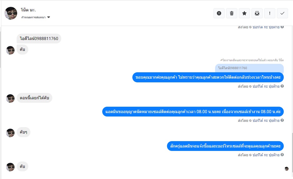This screenshot has width=293, height=179.
Task: Click the sender avatar next to คับๆ
Action: coord(10,133)
